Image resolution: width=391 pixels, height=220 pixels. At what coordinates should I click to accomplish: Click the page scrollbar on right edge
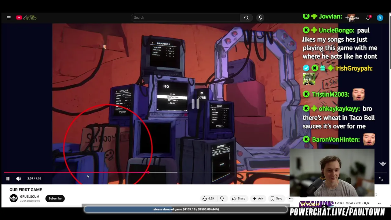[390, 43]
